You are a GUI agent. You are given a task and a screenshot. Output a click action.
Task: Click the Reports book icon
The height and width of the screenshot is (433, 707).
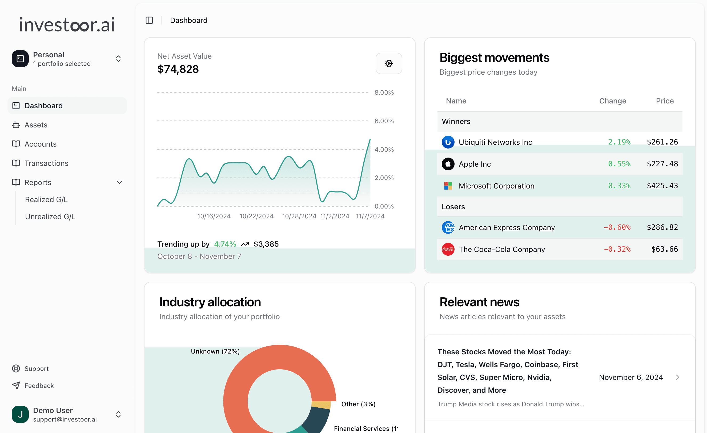[x=16, y=182]
